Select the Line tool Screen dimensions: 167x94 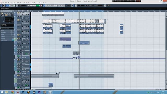pos(60,5)
